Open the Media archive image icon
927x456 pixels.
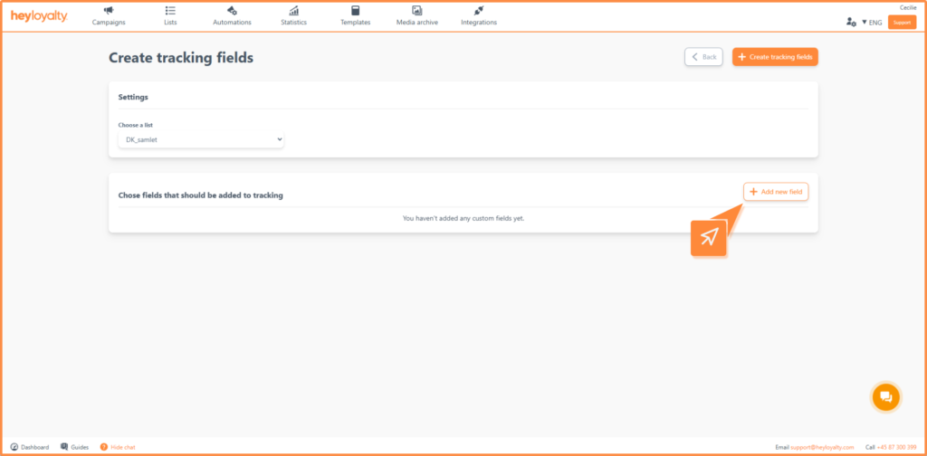tap(416, 10)
